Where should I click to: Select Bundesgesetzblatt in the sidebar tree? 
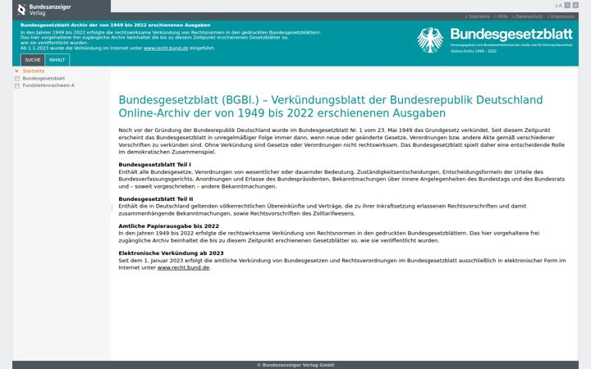(x=44, y=79)
